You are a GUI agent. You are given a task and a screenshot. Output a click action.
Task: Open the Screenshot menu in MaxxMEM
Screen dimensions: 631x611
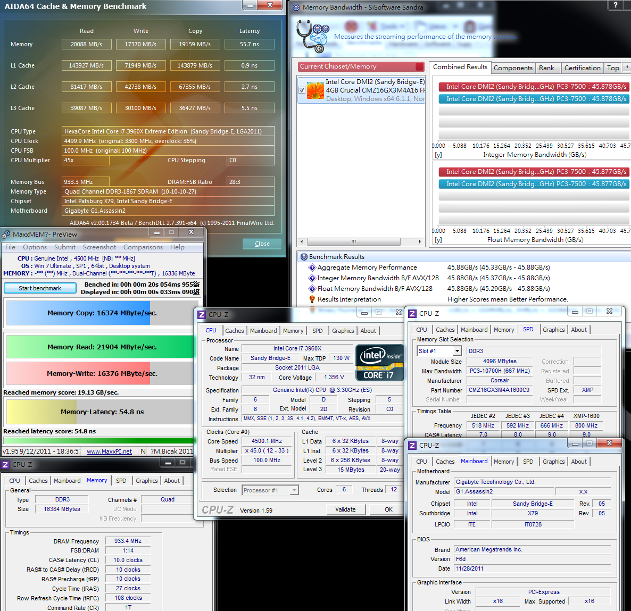point(99,247)
